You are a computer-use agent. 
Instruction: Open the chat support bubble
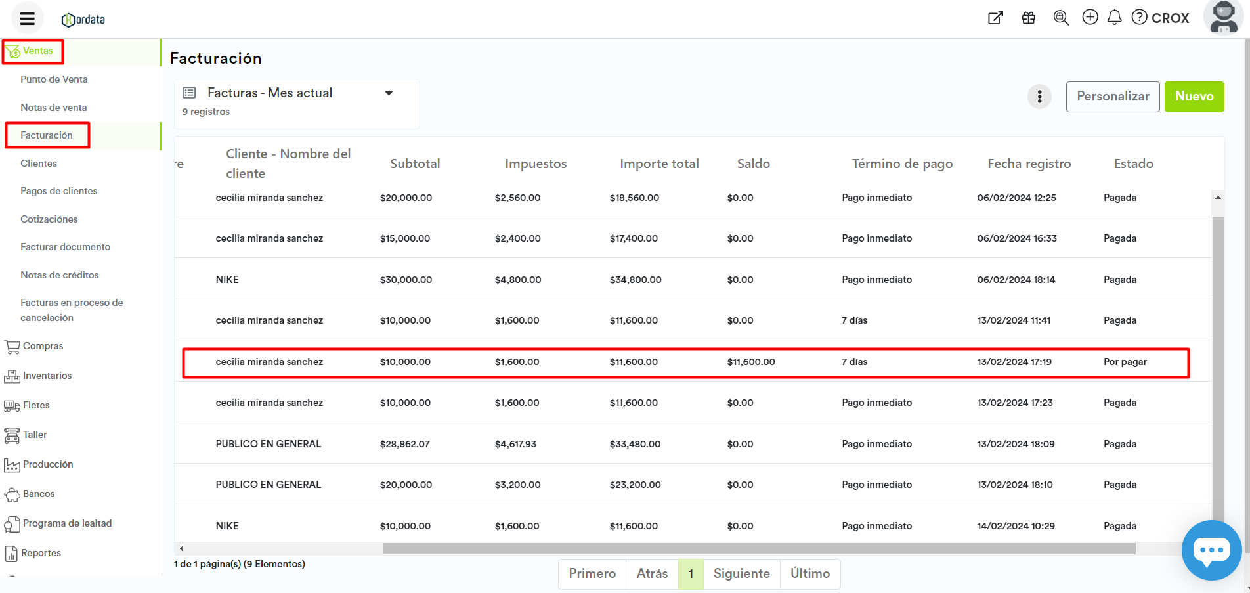coord(1211,550)
